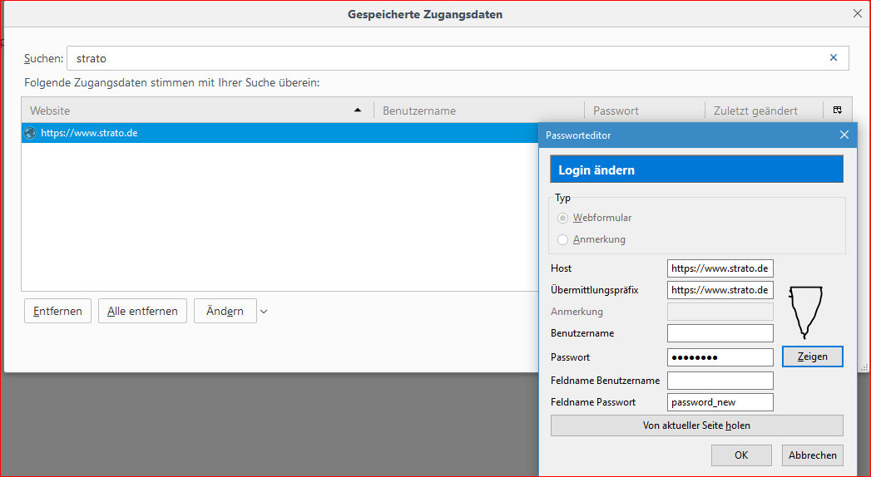Clear the strato search field
Screen dimensions: 871x477
click(834, 57)
